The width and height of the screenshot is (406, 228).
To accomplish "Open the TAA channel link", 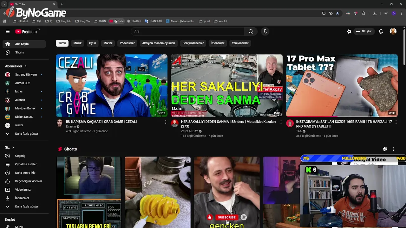I will click(299, 131).
